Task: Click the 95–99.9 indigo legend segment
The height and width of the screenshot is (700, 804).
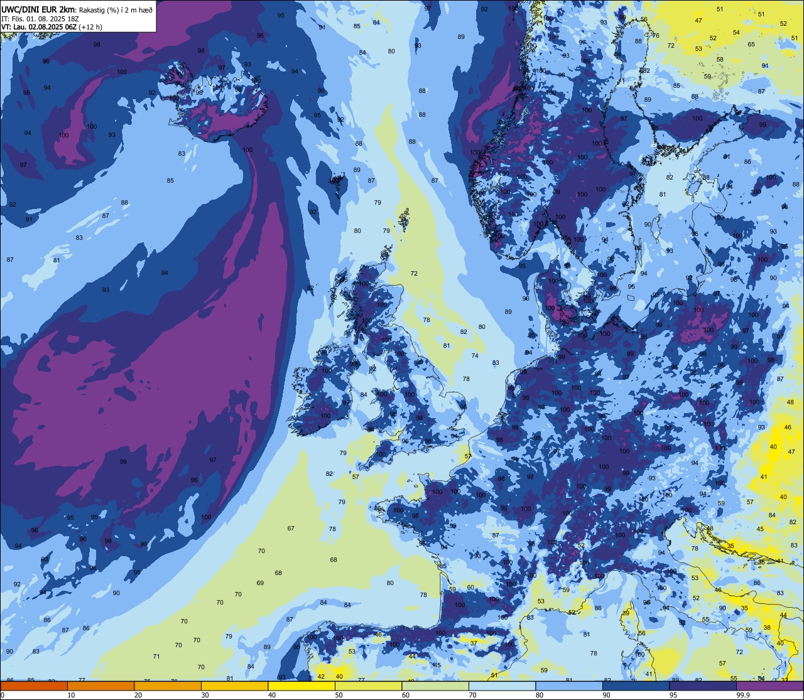Action: click(x=703, y=686)
